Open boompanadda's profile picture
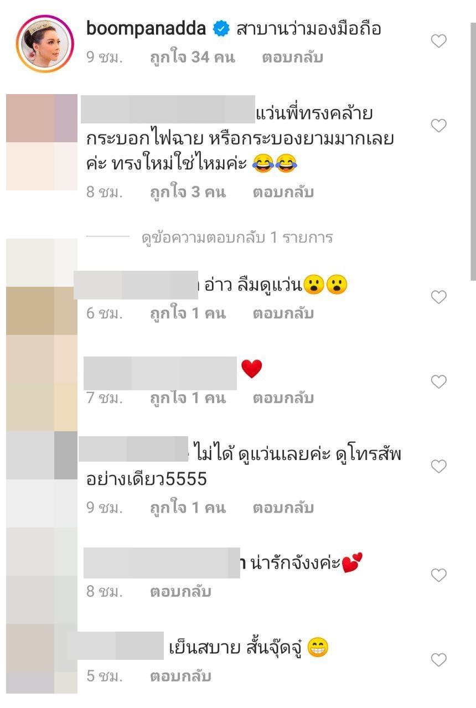Screen dimensions: 476x708 tap(45, 43)
